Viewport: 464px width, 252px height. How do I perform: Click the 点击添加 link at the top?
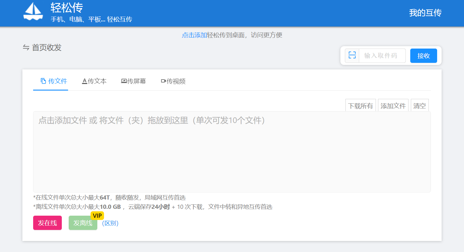coord(194,35)
